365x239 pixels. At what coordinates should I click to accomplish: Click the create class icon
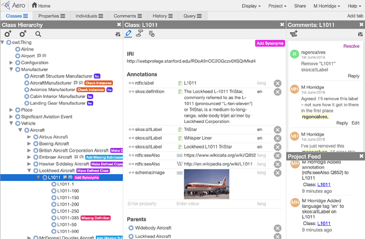(8, 35)
